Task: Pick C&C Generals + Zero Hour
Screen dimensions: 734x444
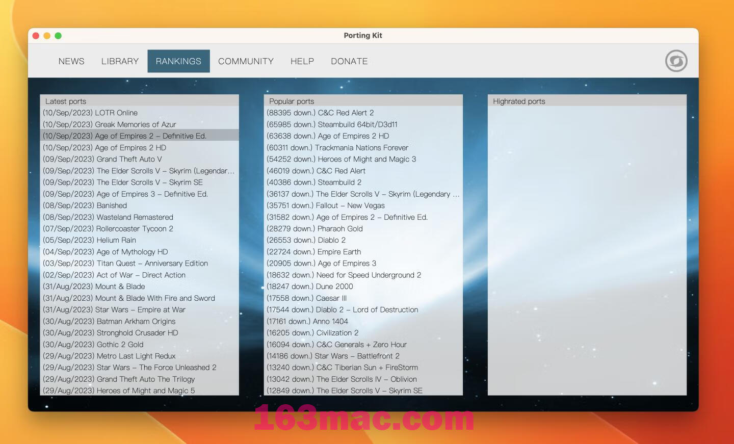Action: [x=363, y=345]
